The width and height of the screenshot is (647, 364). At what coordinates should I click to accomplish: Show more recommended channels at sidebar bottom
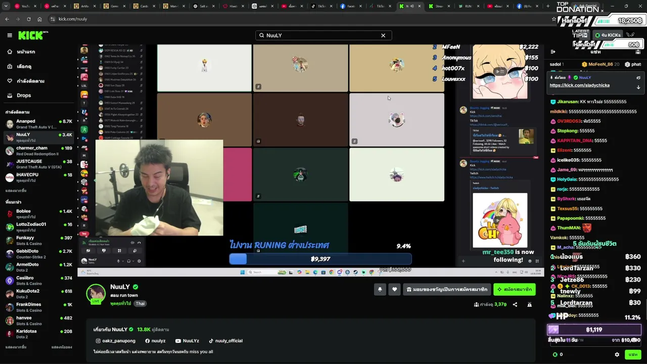point(16,347)
